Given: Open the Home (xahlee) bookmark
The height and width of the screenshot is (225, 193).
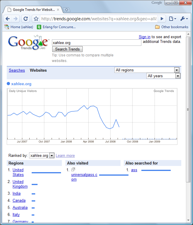Looking at the screenshot, I should [19, 27].
